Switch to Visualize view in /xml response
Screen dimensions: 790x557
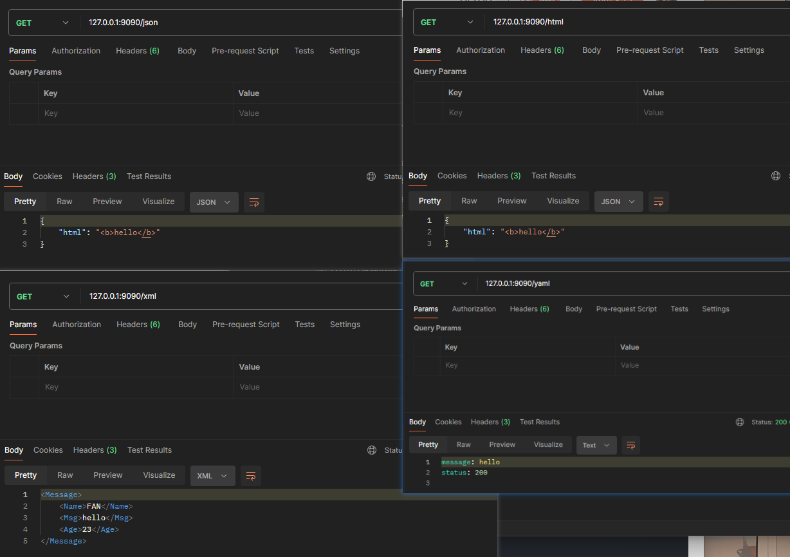(159, 475)
